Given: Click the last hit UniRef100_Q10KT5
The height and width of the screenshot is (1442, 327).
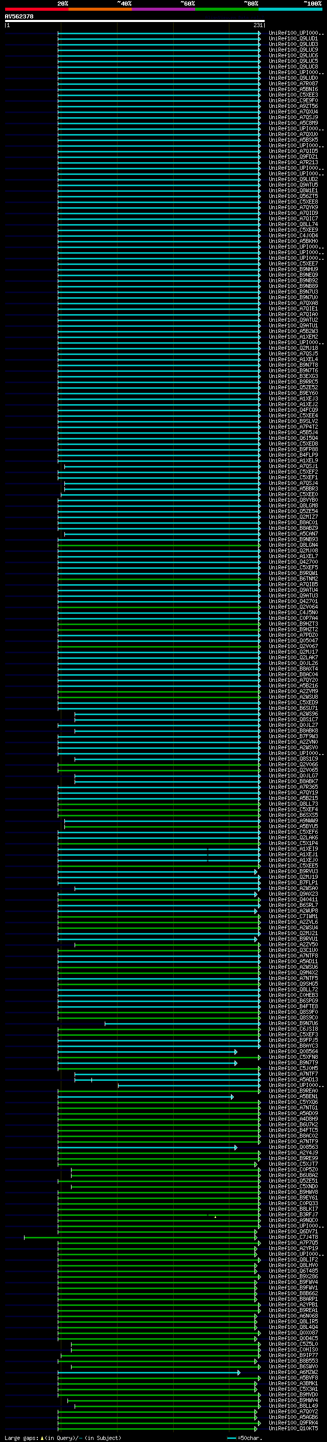Looking at the screenshot, I should coord(293,1429).
